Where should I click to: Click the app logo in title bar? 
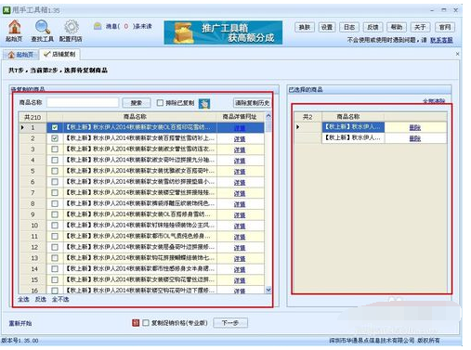click(7, 10)
